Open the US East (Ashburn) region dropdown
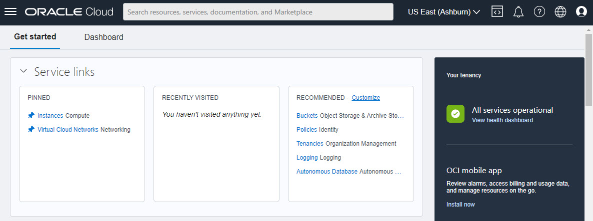The height and width of the screenshot is (221, 593). tap(443, 12)
